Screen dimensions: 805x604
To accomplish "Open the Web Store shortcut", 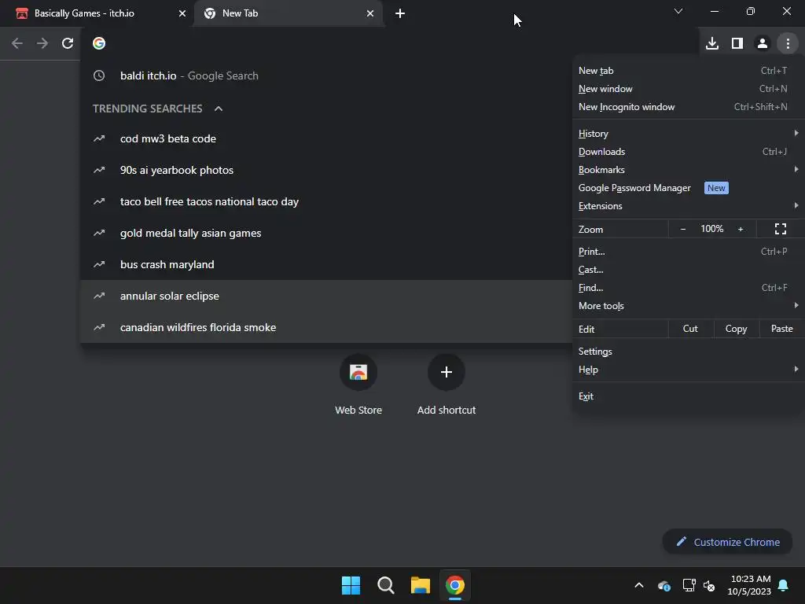I will (358, 384).
